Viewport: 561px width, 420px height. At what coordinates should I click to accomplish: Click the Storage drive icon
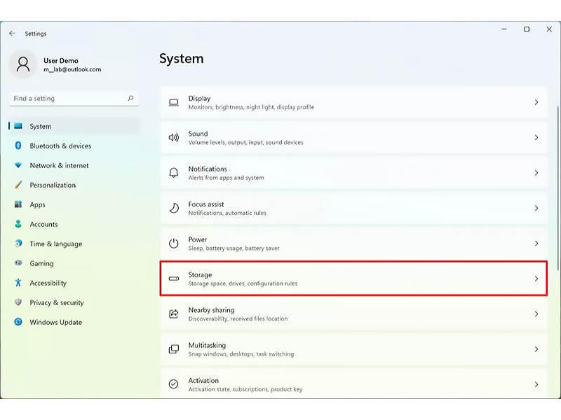pyautogui.click(x=174, y=279)
